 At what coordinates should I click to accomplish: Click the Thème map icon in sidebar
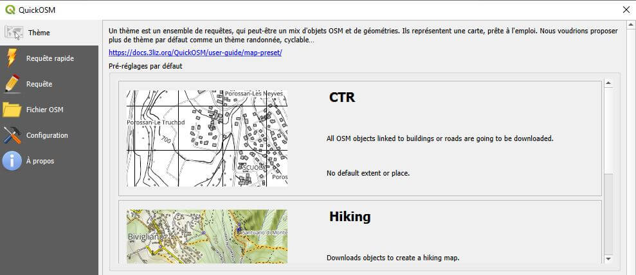(x=14, y=33)
